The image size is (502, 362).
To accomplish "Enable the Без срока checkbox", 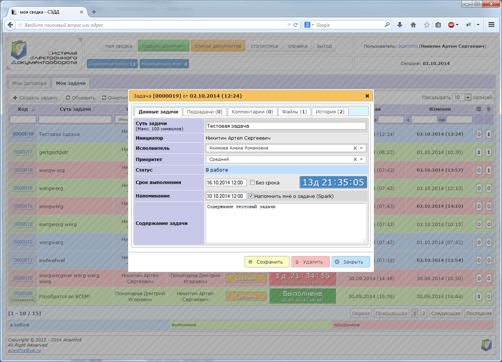I will pyautogui.click(x=252, y=183).
